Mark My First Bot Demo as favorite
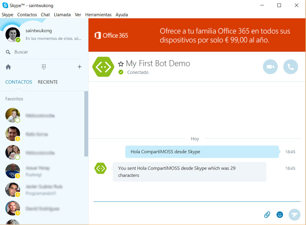Screen dimensions: 306x225 point(121,63)
